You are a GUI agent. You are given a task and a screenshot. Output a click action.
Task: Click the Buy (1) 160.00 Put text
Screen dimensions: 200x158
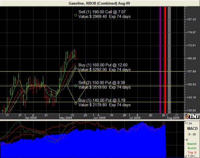click(x=97, y=65)
